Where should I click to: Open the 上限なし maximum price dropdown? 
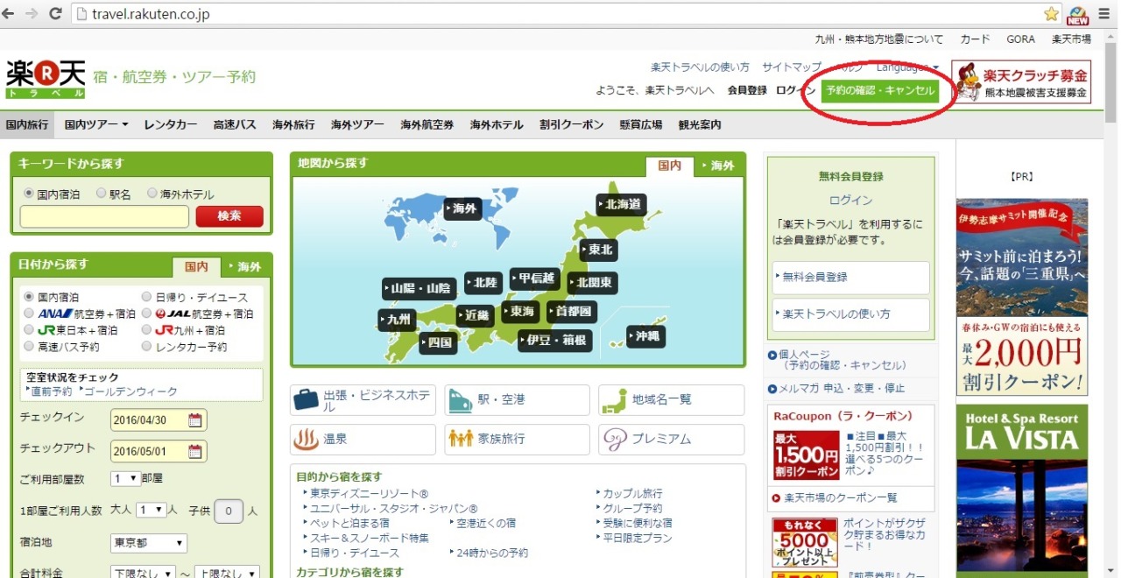click(x=227, y=573)
